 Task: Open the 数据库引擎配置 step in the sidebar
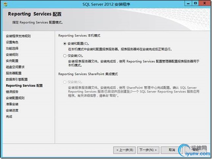[x=17, y=79]
